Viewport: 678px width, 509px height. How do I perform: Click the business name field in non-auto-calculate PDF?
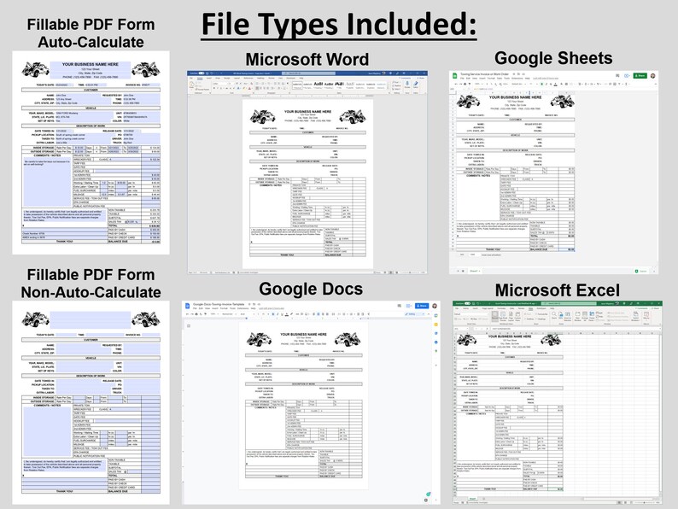coord(91,320)
